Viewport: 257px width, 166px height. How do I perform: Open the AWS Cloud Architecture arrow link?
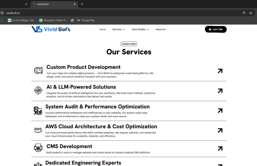tap(220, 131)
